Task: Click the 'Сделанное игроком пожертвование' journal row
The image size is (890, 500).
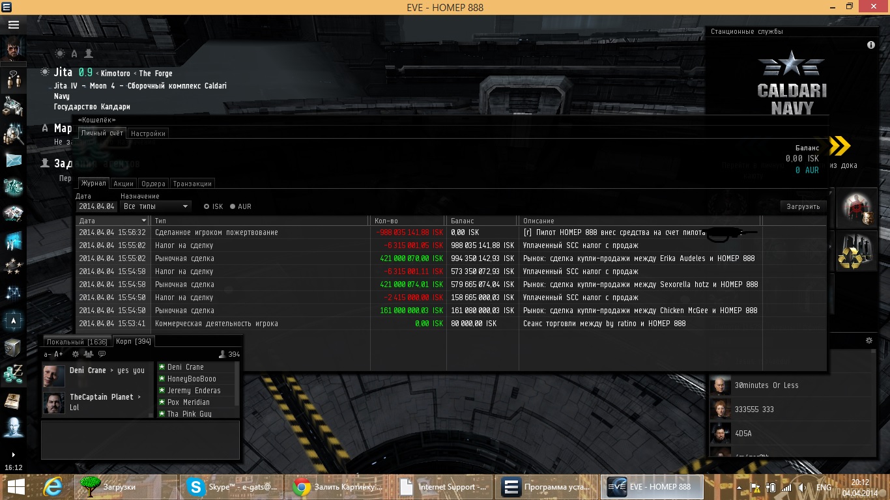Action: [451, 232]
